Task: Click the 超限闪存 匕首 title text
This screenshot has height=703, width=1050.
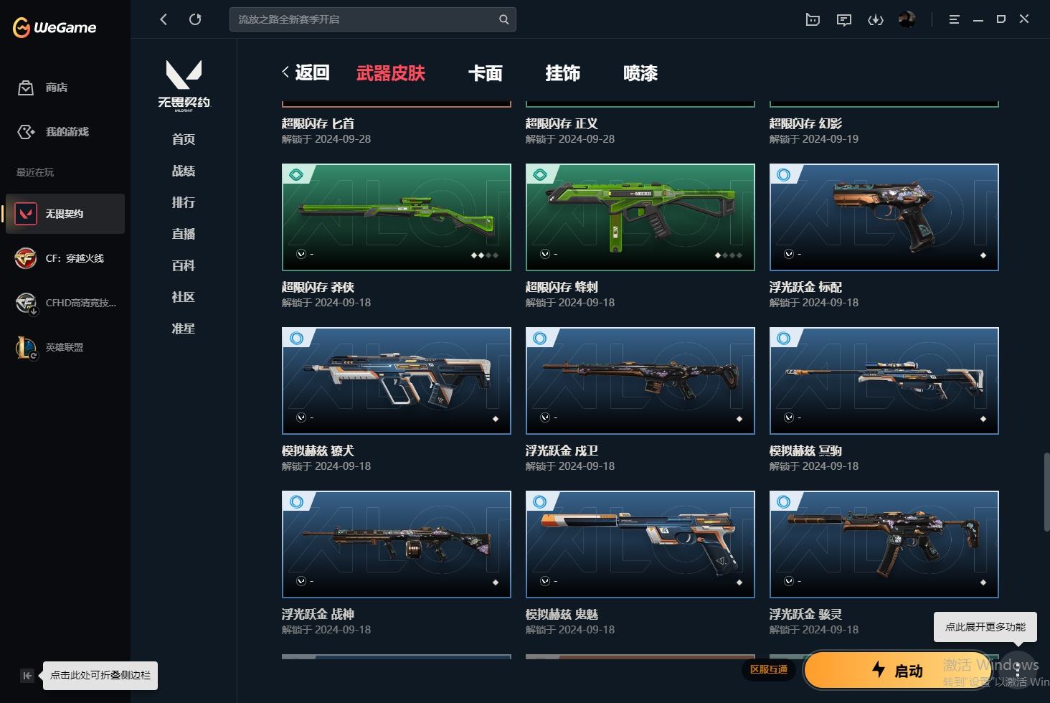Action: tap(318, 123)
